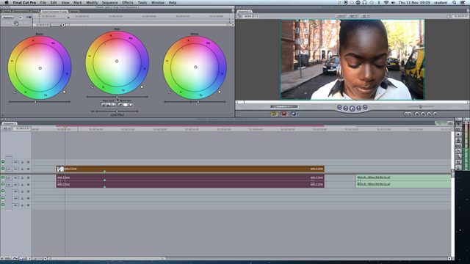Select the second tool in the tool palette
Screen dimensions: 470x264
tap(458, 129)
